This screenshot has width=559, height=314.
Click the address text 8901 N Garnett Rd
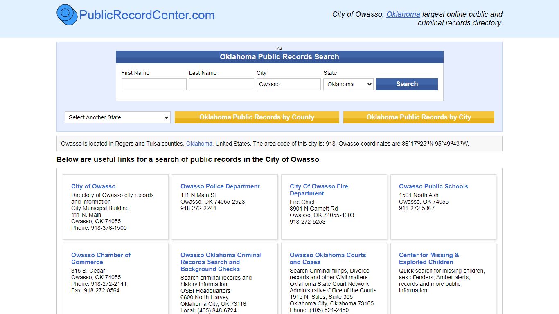314,209
